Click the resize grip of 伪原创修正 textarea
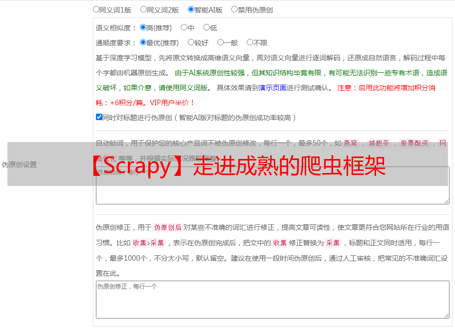This screenshot has height=328, width=455. pos(447,316)
